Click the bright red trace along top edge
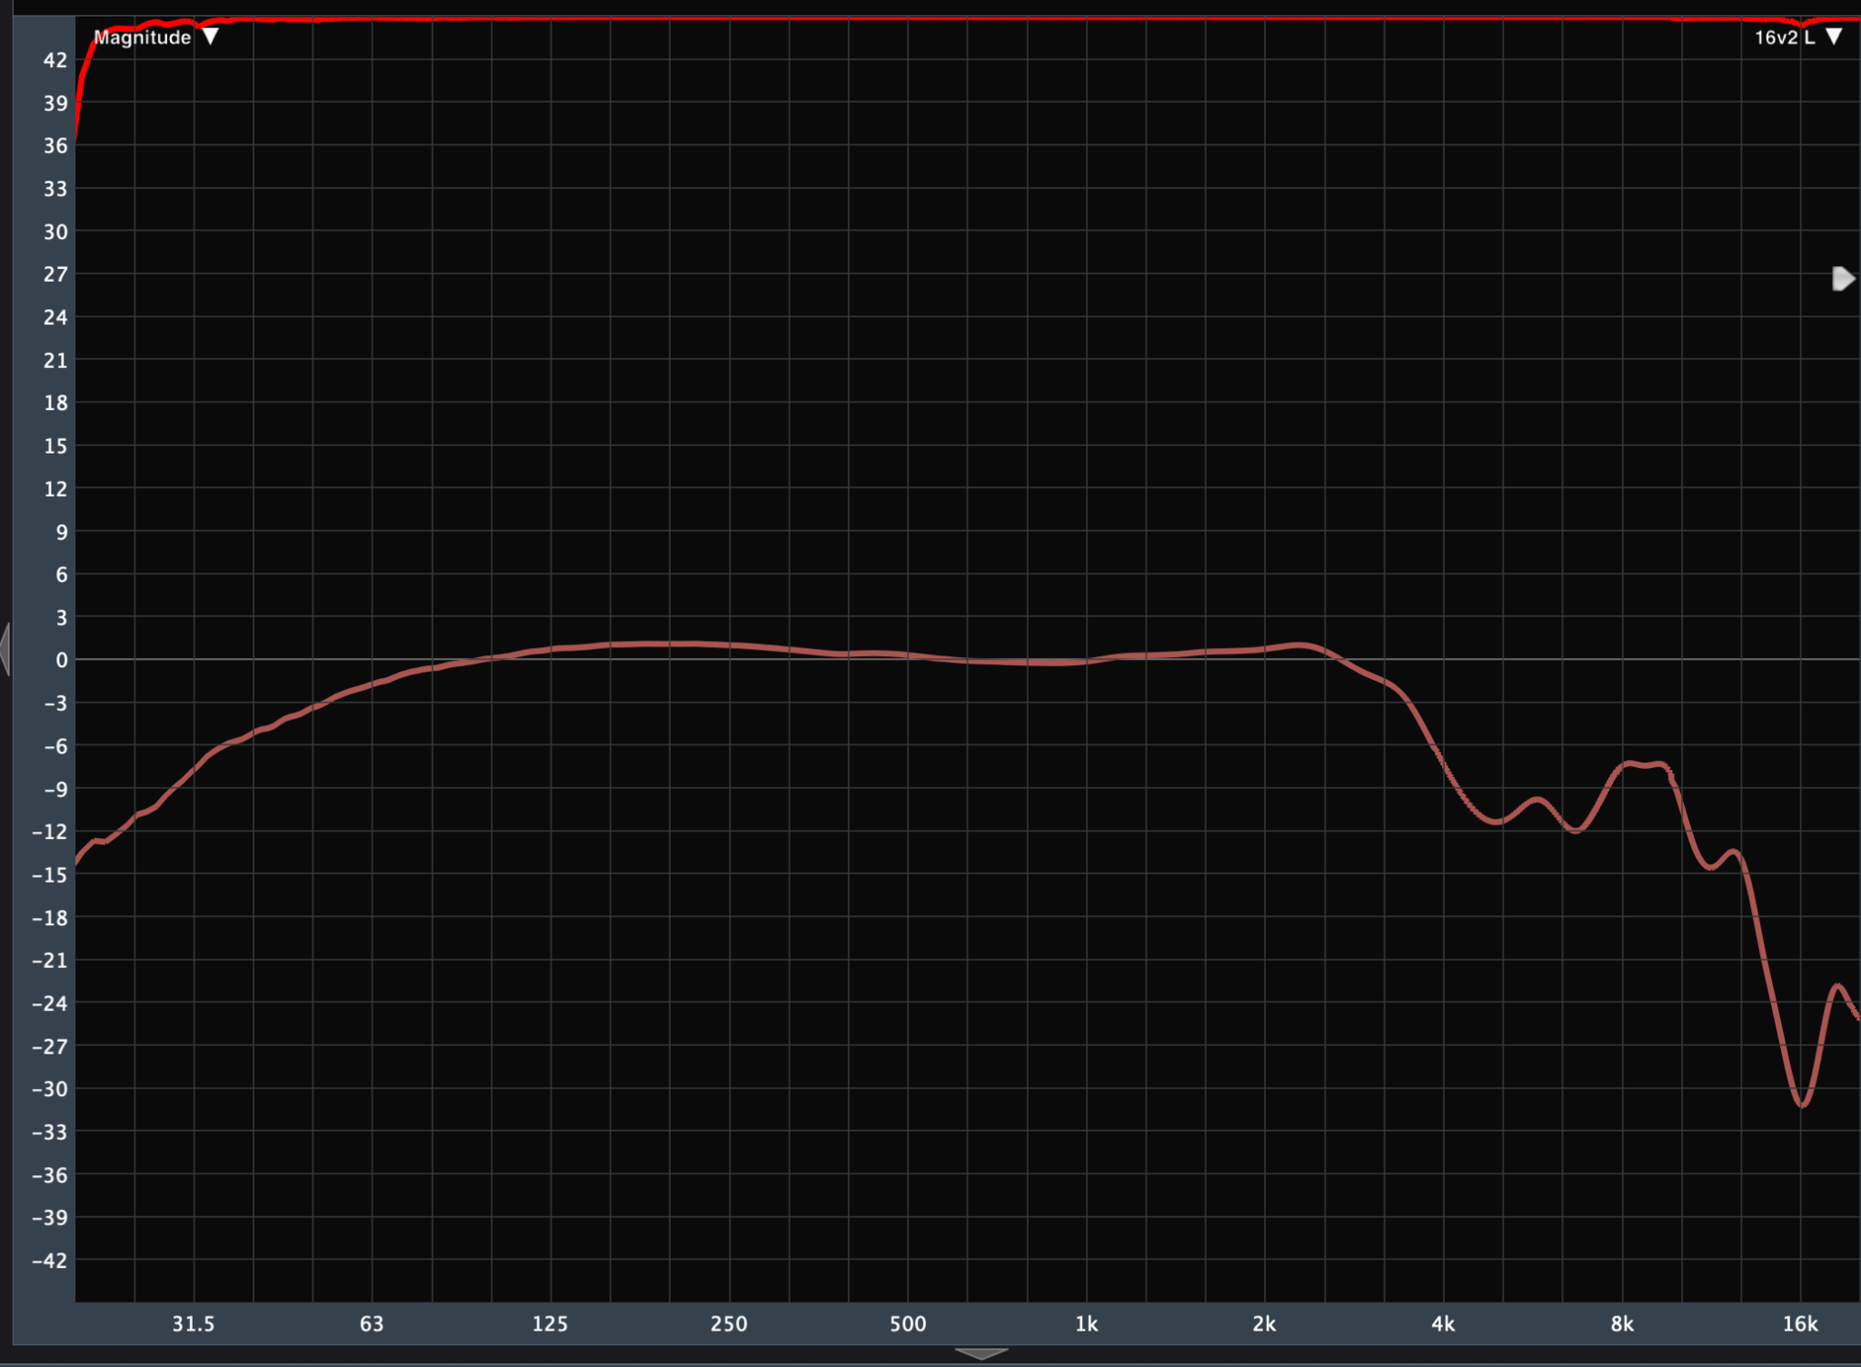The width and height of the screenshot is (1861, 1367). tap(909, 18)
